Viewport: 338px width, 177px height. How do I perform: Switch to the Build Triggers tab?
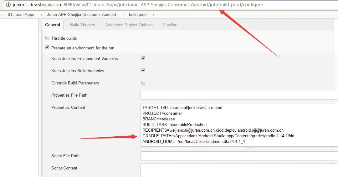point(83,25)
